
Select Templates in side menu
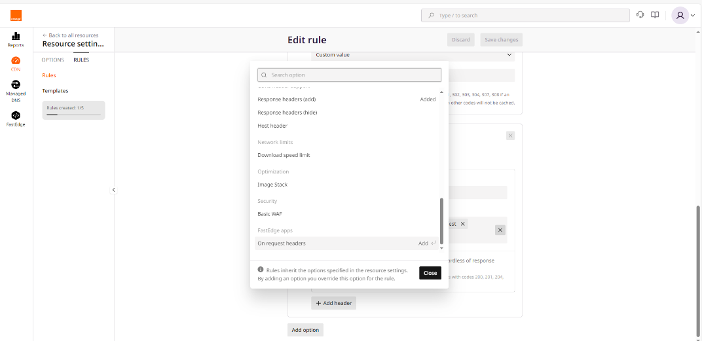(x=55, y=91)
